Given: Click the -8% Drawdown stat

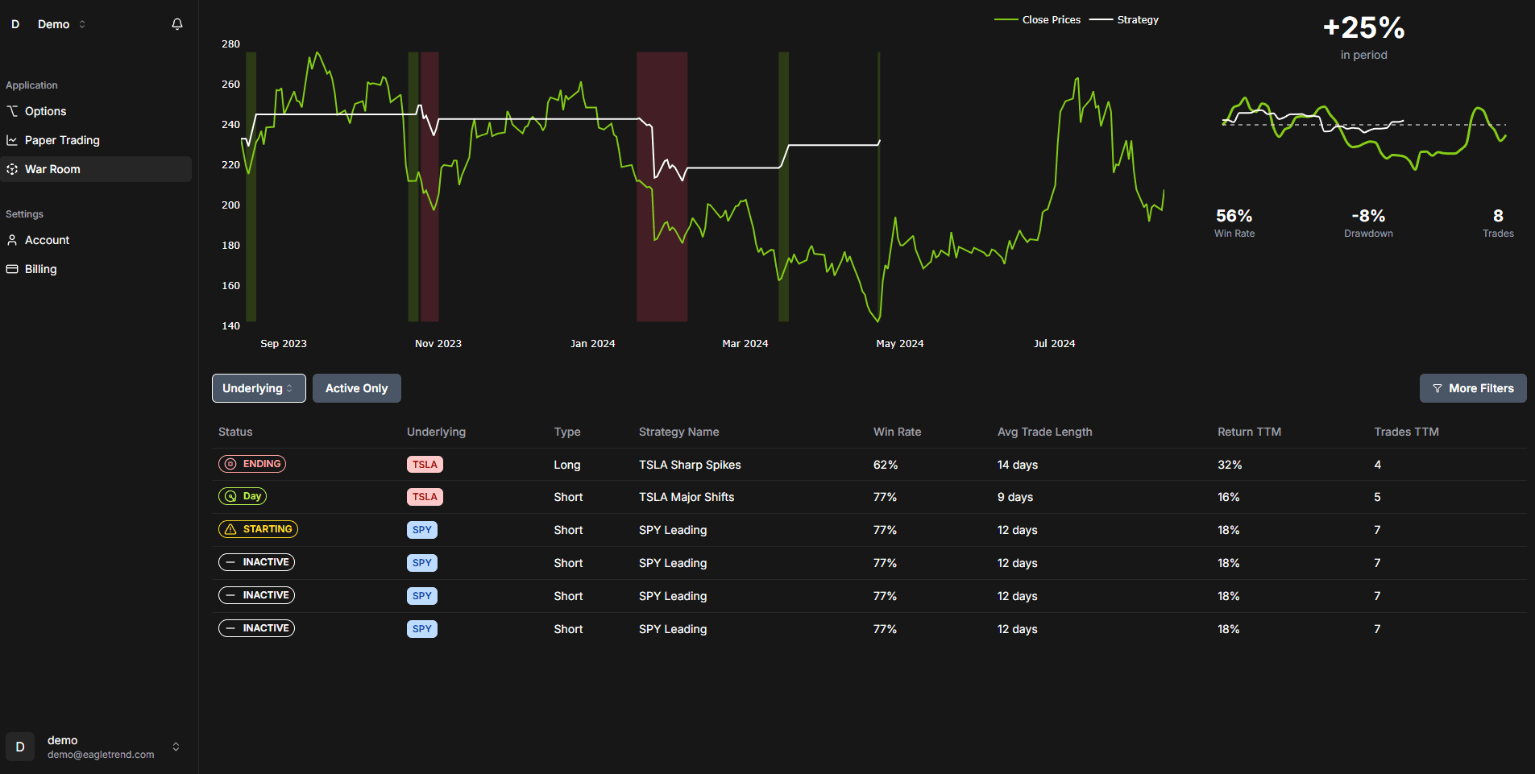Looking at the screenshot, I should pyautogui.click(x=1368, y=222).
